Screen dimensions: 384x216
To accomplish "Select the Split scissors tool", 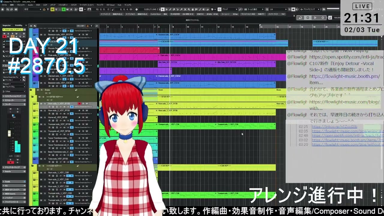I will coord(177,9).
